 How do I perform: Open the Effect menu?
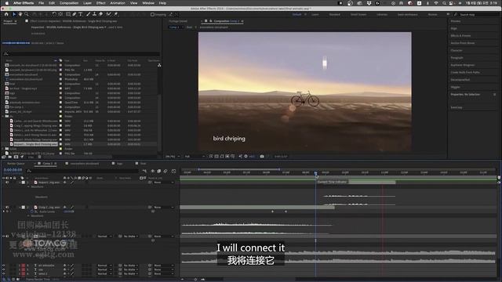(x=101, y=3)
